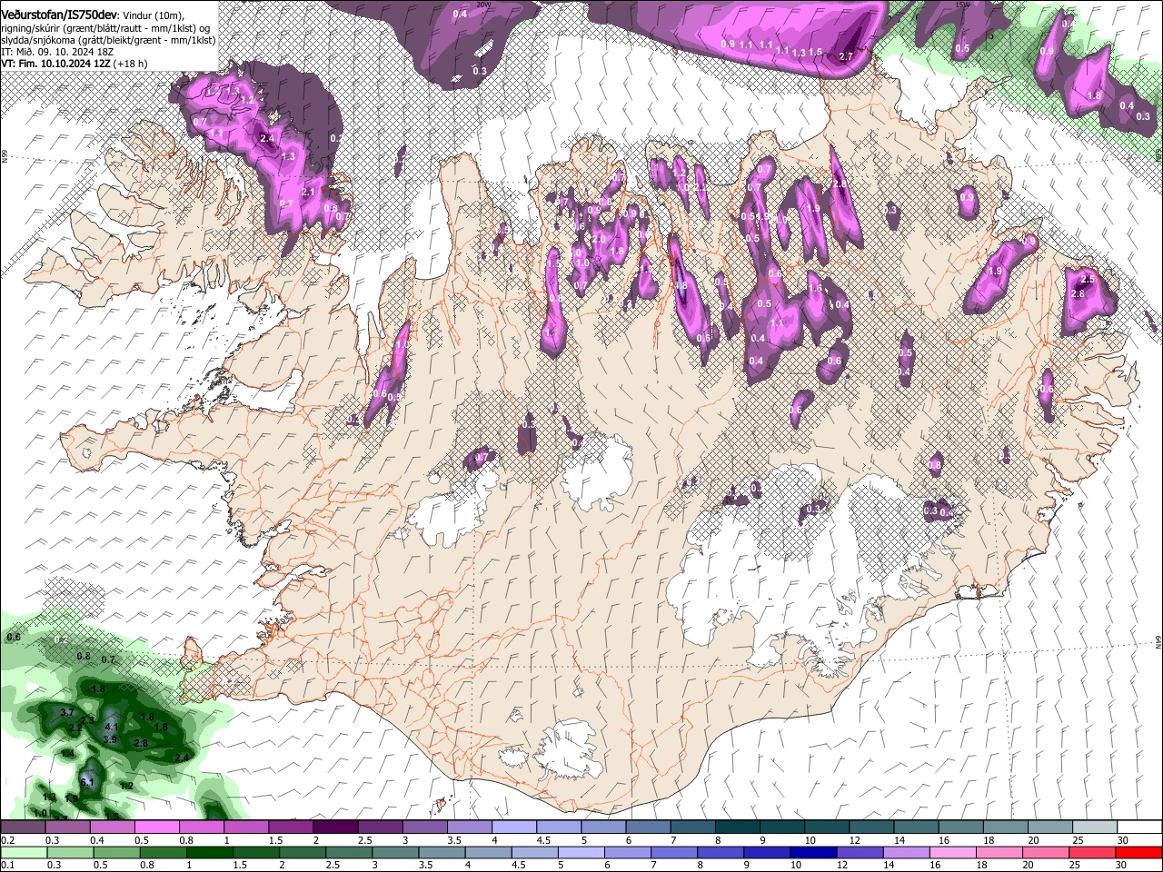Click the Veðurstofan/IS750dev title text
1163x872 pixels.
pos(59,13)
